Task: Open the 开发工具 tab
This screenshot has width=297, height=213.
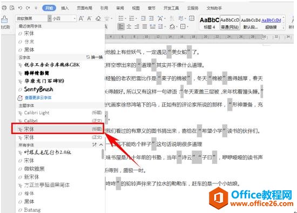Action: 171,8
